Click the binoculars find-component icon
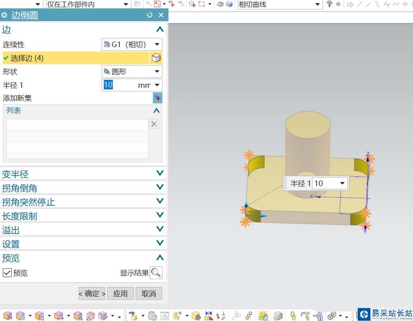The image size is (413, 321). (133, 315)
